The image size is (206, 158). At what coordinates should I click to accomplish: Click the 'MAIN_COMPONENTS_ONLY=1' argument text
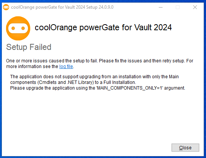(x=130, y=88)
